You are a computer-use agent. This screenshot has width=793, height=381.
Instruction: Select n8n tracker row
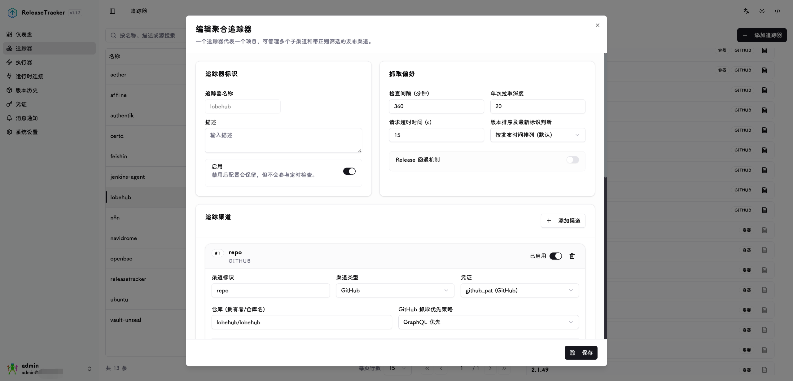click(146, 218)
